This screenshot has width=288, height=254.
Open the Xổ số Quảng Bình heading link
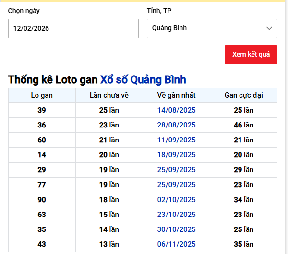tap(143, 80)
